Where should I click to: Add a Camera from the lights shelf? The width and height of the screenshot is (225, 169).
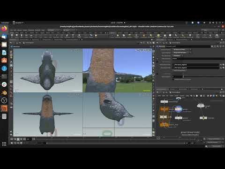[112, 36]
